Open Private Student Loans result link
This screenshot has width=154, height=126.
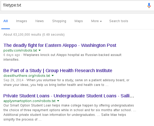[69, 96]
